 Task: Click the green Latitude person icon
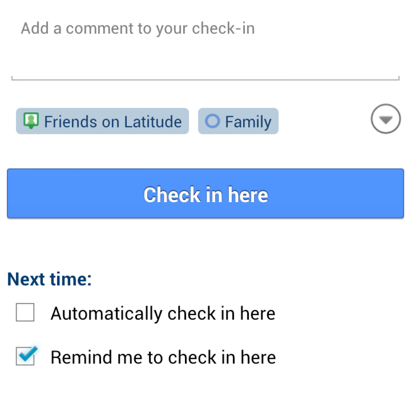click(31, 121)
